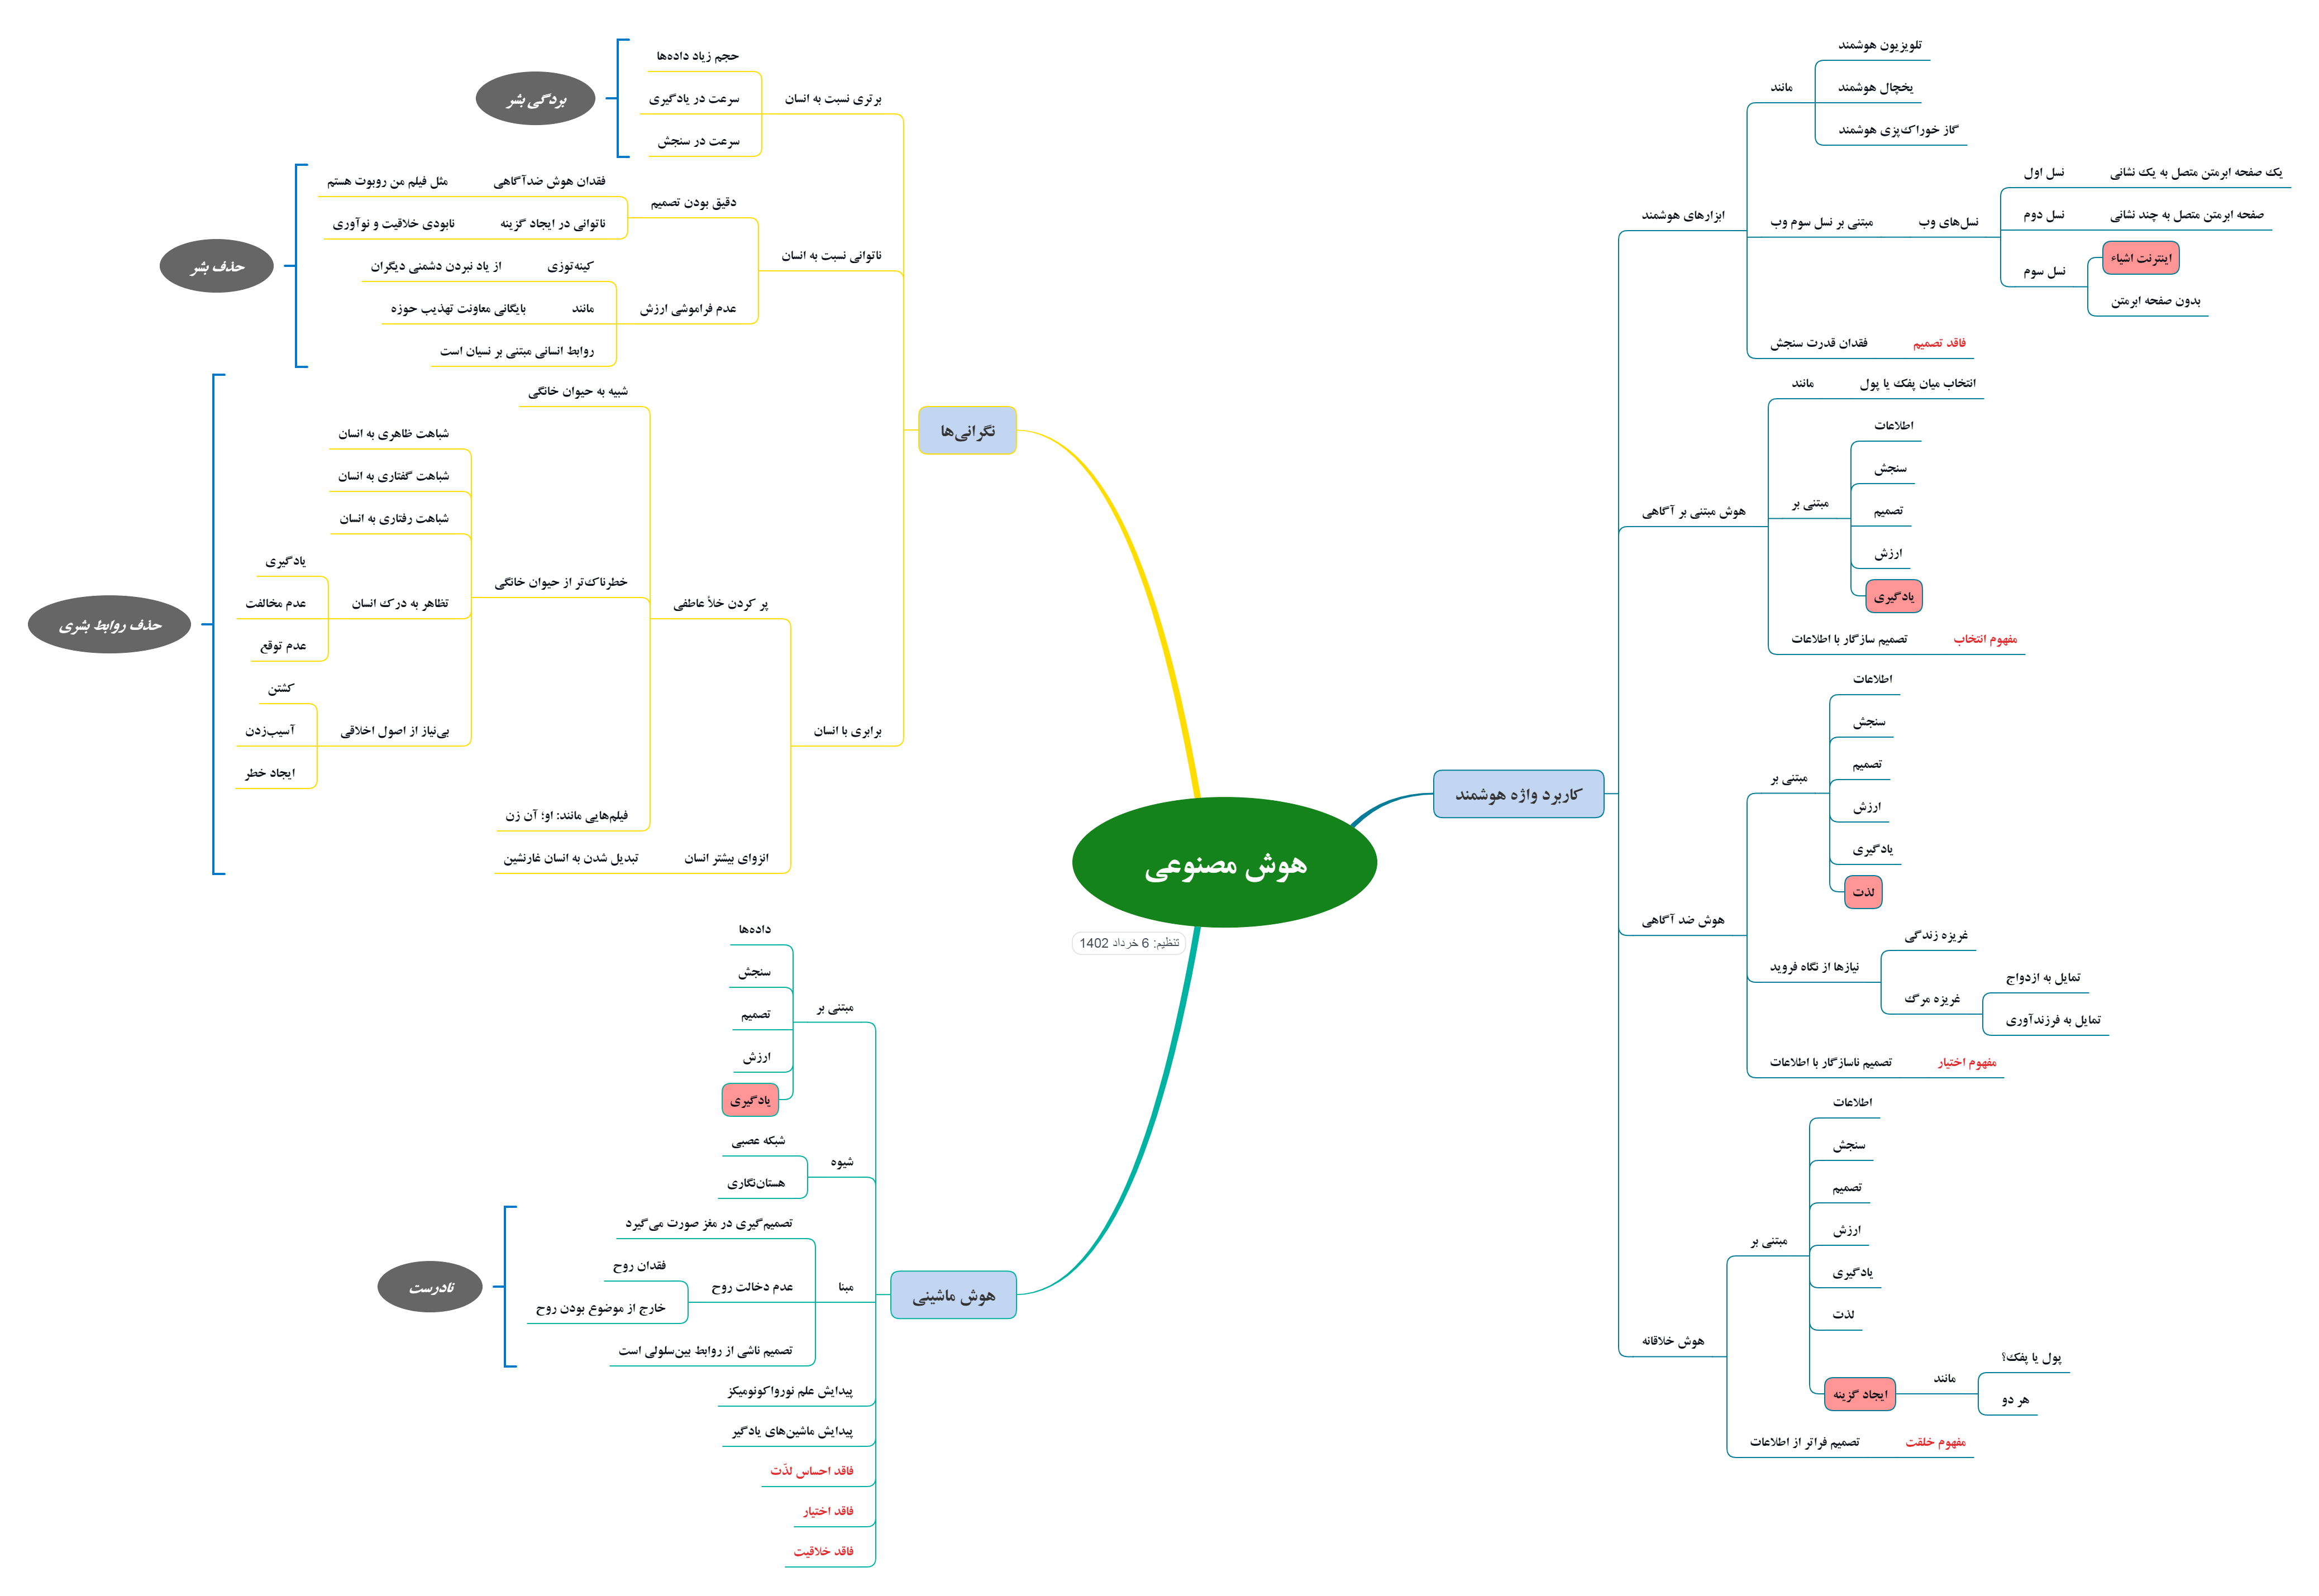Click the date label "تنظیم: 6 خرداد 1402"
The height and width of the screenshot is (1596, 2319).
1128,943
